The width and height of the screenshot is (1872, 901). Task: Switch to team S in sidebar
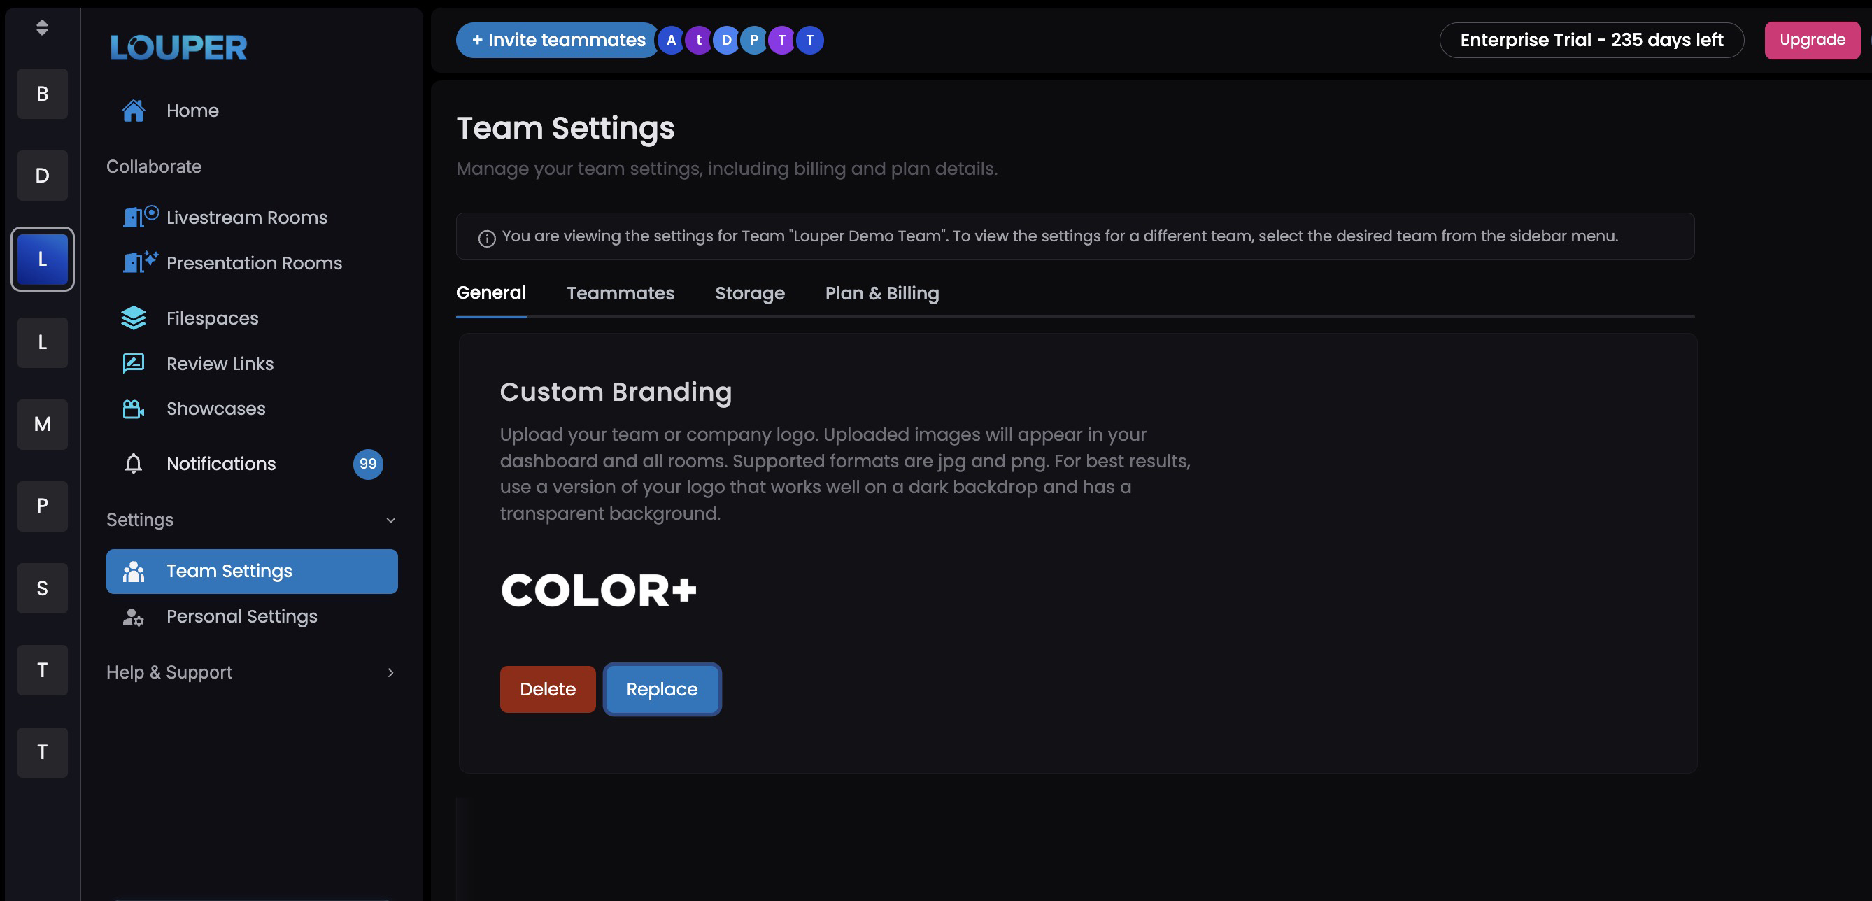click(43, 588)
